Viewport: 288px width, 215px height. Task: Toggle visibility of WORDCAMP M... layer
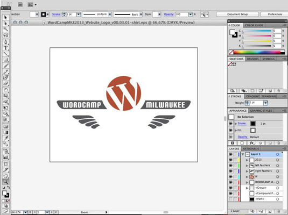[x=231, y=182]
